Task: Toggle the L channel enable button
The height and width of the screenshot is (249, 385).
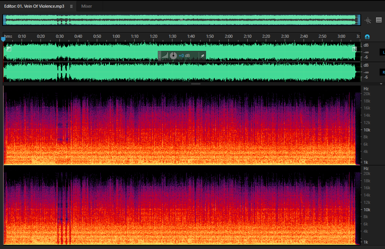Action: [383, 52]
